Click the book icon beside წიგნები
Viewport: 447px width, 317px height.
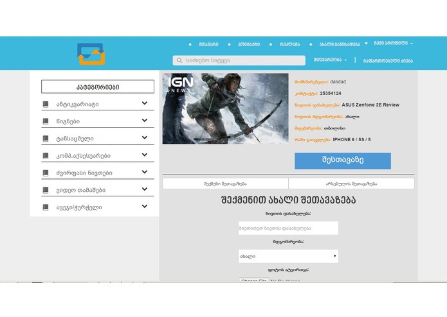click(x=46, y=121)
